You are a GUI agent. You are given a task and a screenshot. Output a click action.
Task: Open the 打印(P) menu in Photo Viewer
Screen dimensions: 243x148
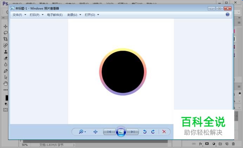pyautogui.click(x=34, y=15)
